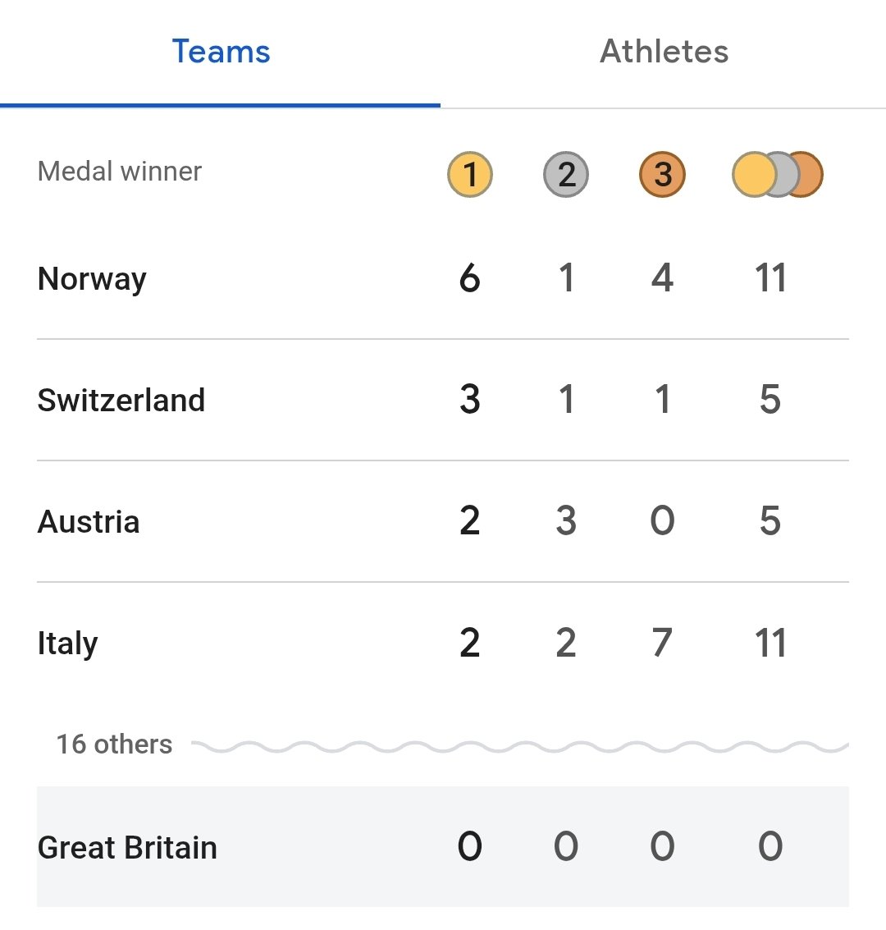Screen dimensions: 886x930
Task: Click Switzerland's gold medal count of 3
Action: point(470,401)
